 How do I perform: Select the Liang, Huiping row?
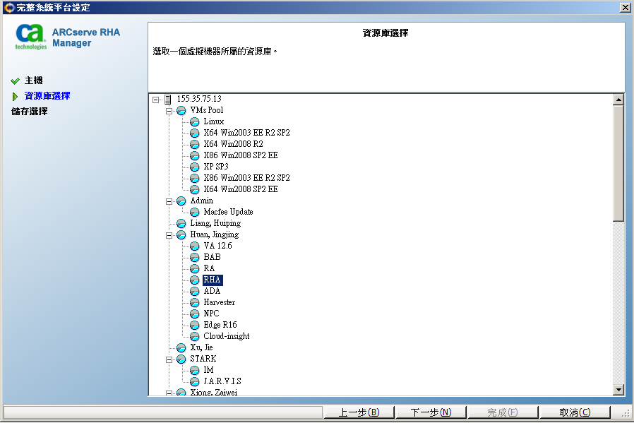click(215, 224)
